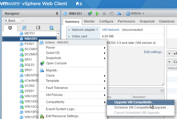Select Schedule VM Compatibility Upgrade...
The image size is (177, 119).
141,107
